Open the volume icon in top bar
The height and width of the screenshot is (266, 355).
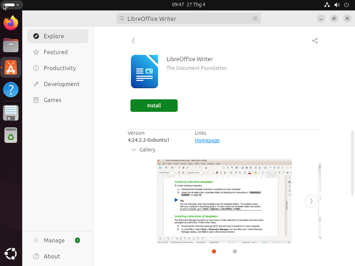pos(337,5)
